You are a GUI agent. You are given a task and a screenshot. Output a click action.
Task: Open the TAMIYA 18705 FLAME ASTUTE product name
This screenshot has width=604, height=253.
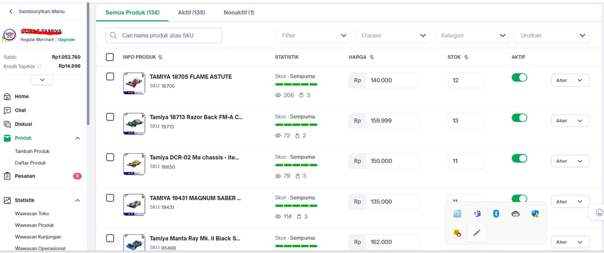pyautogui.click(x=191, y=77)
